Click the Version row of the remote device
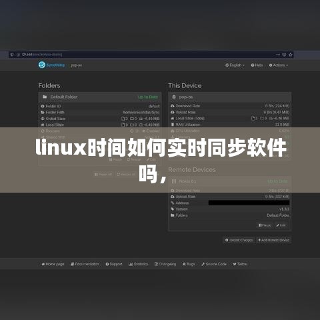Image resolution: width=320 pixels, height=320 pixels. (230, 209)
